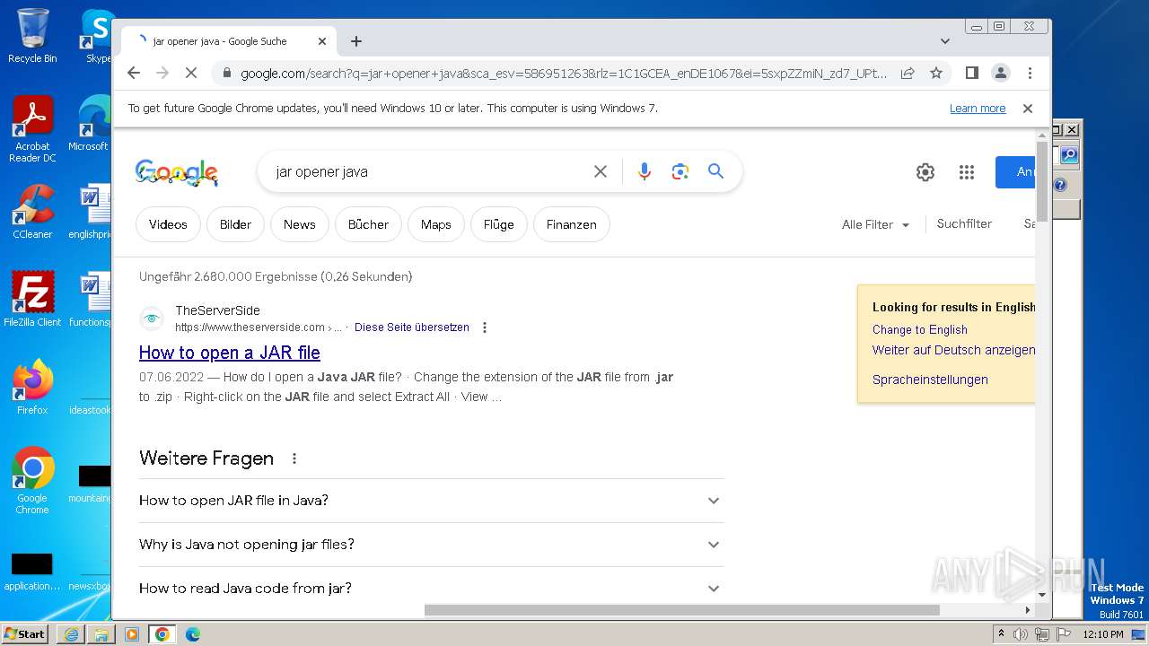Open Internet Explorer from taskbar
1149x646 pixels.
(71, 634)
